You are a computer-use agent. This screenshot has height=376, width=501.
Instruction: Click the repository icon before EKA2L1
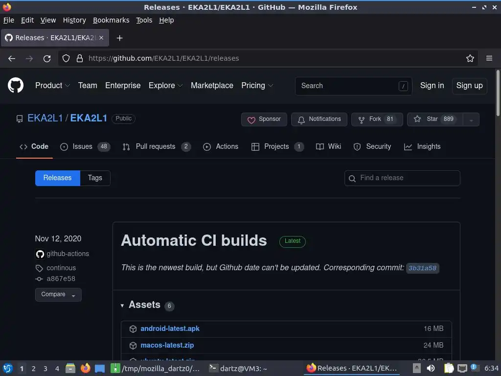pyautogui.click(x=20, y=119)
